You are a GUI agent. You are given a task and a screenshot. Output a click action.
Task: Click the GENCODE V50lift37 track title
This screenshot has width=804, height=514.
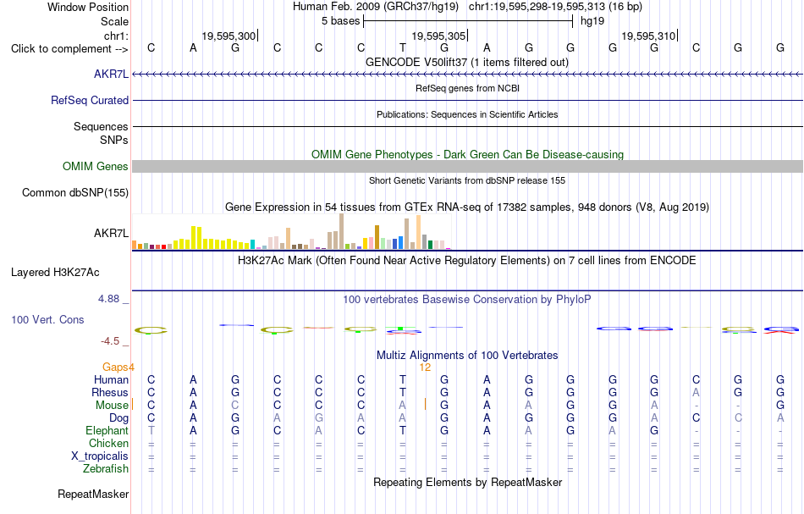click(467, 62)
